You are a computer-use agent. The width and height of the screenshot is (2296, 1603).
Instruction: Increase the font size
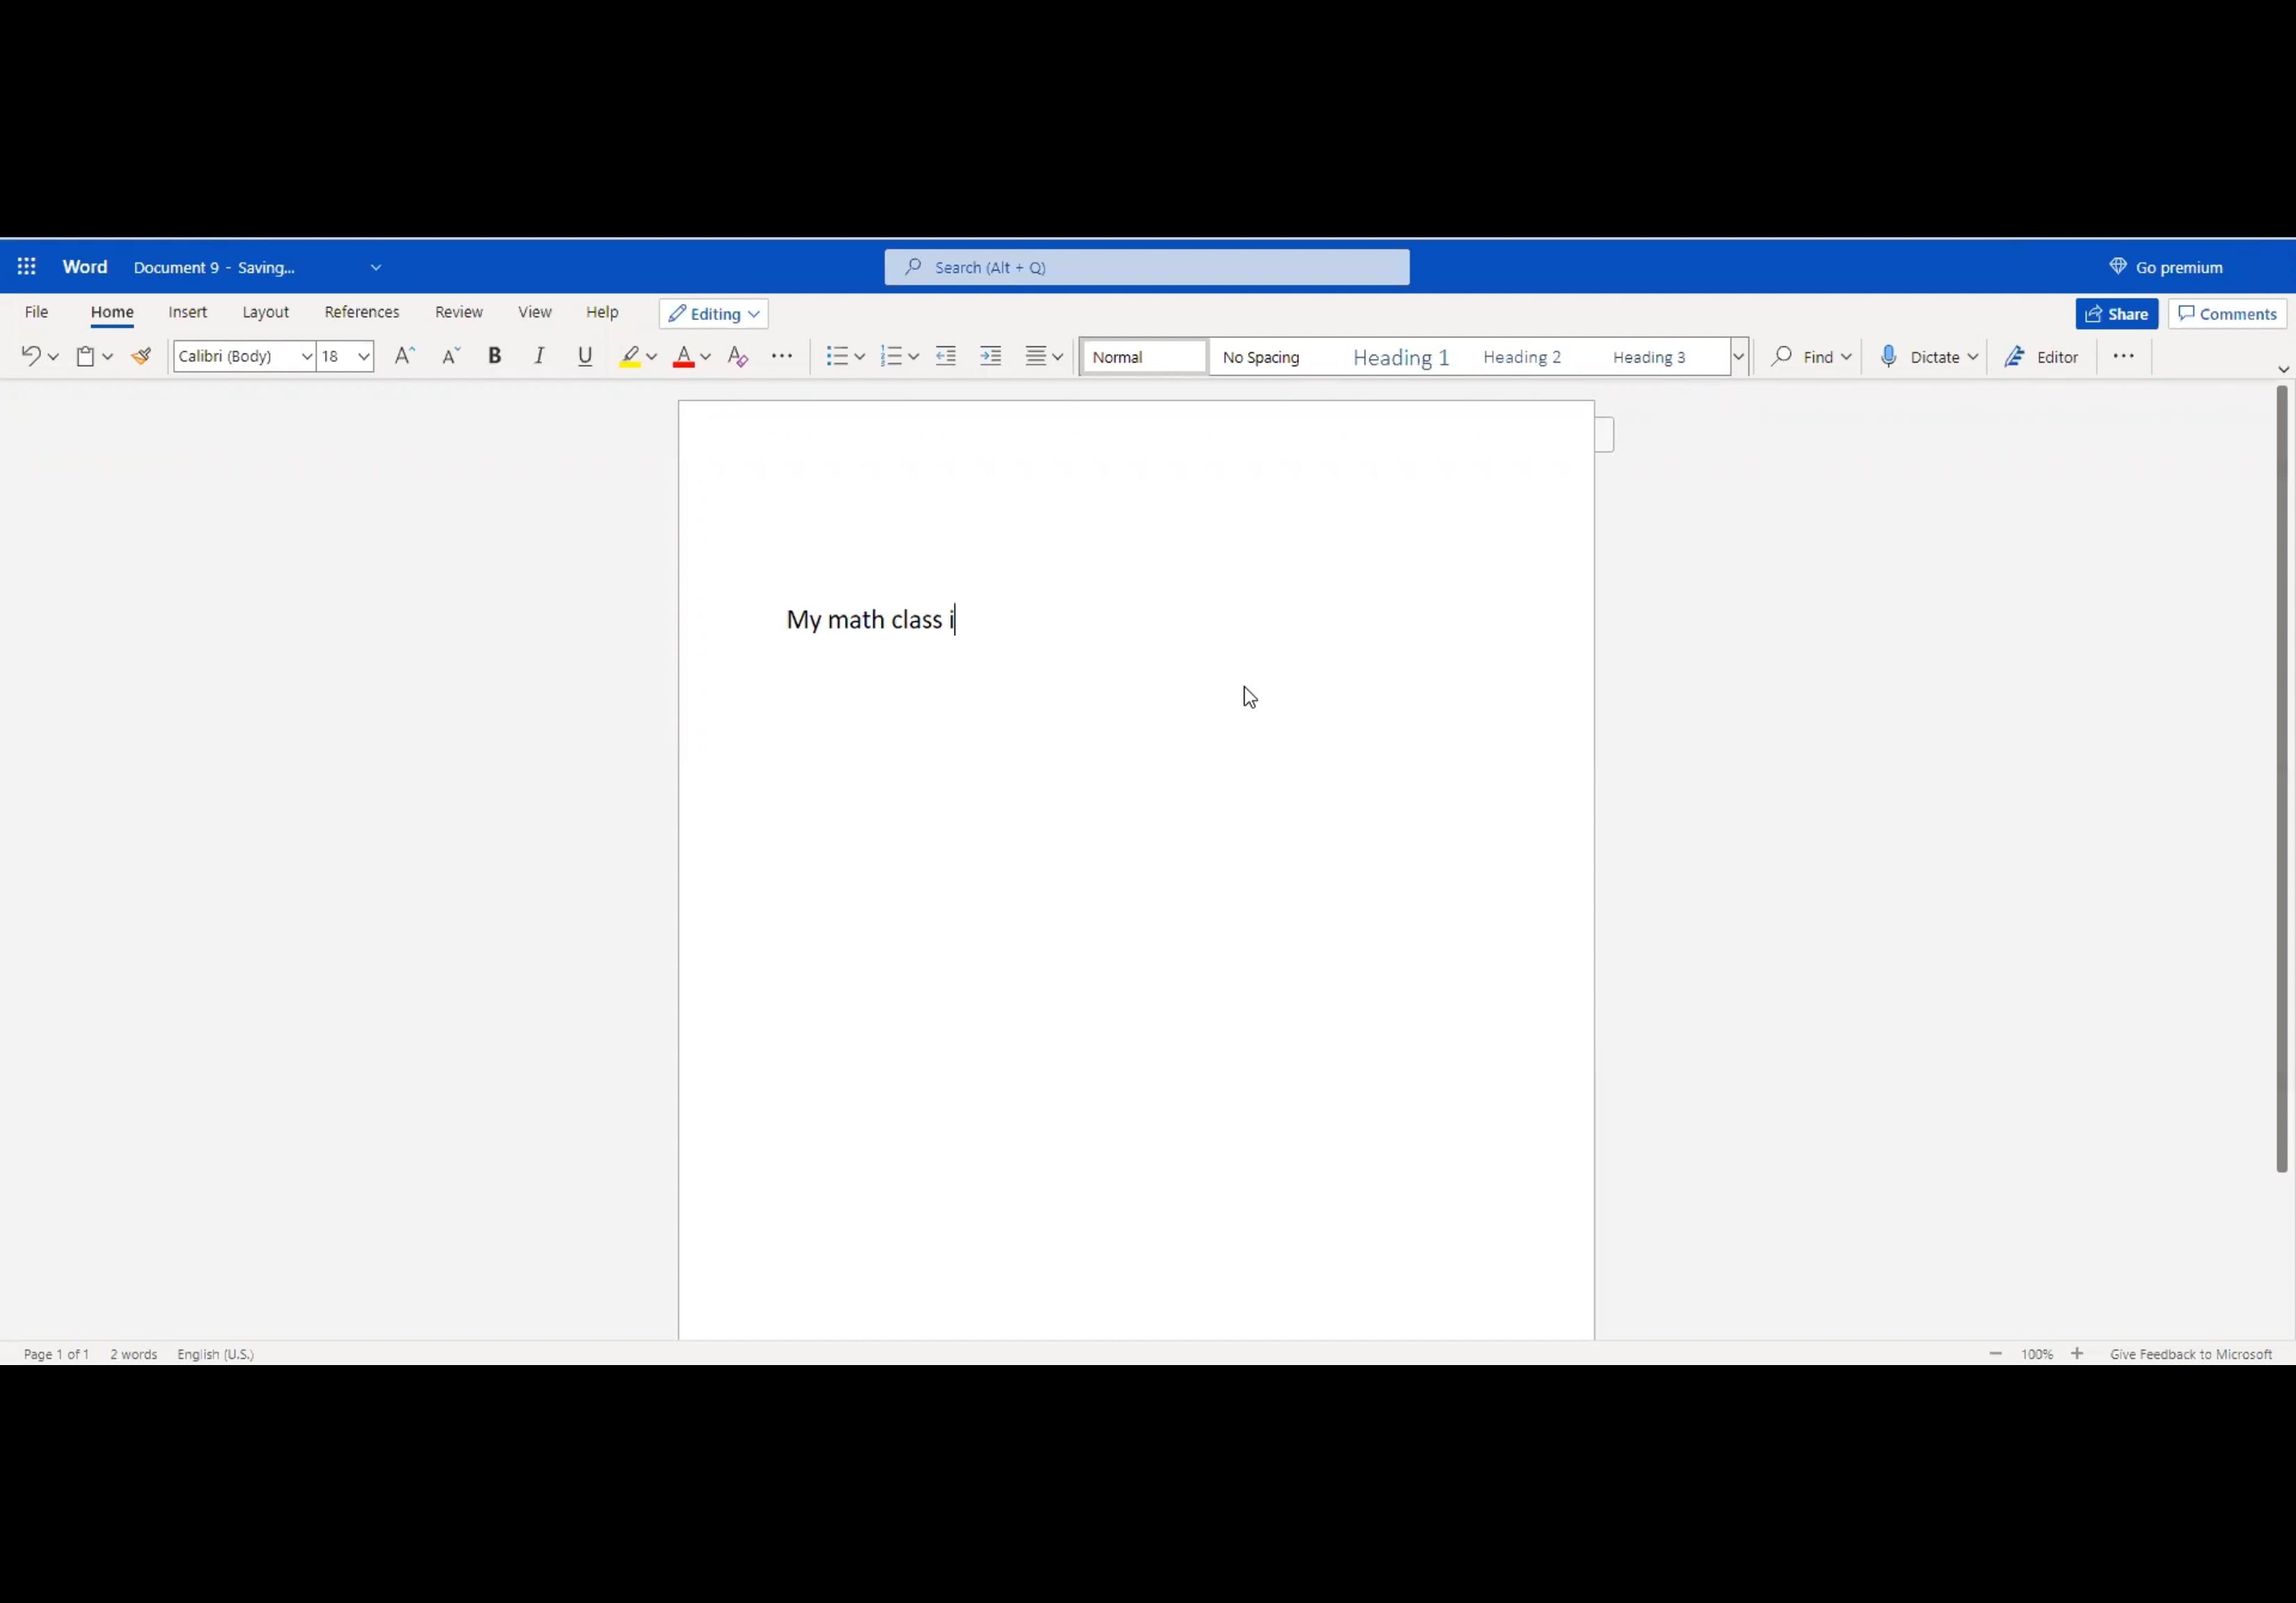coord(404,356)
